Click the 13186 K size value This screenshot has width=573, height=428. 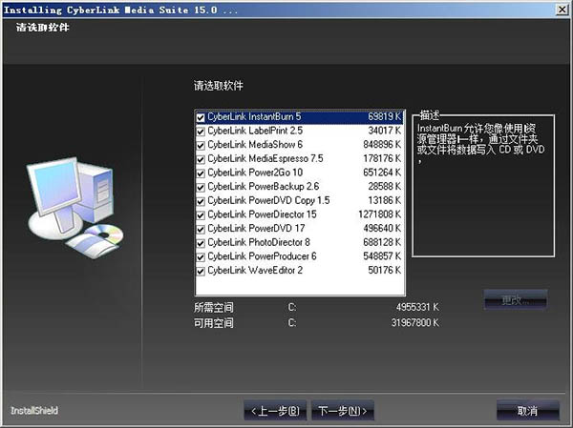click(x=385, y=200)
